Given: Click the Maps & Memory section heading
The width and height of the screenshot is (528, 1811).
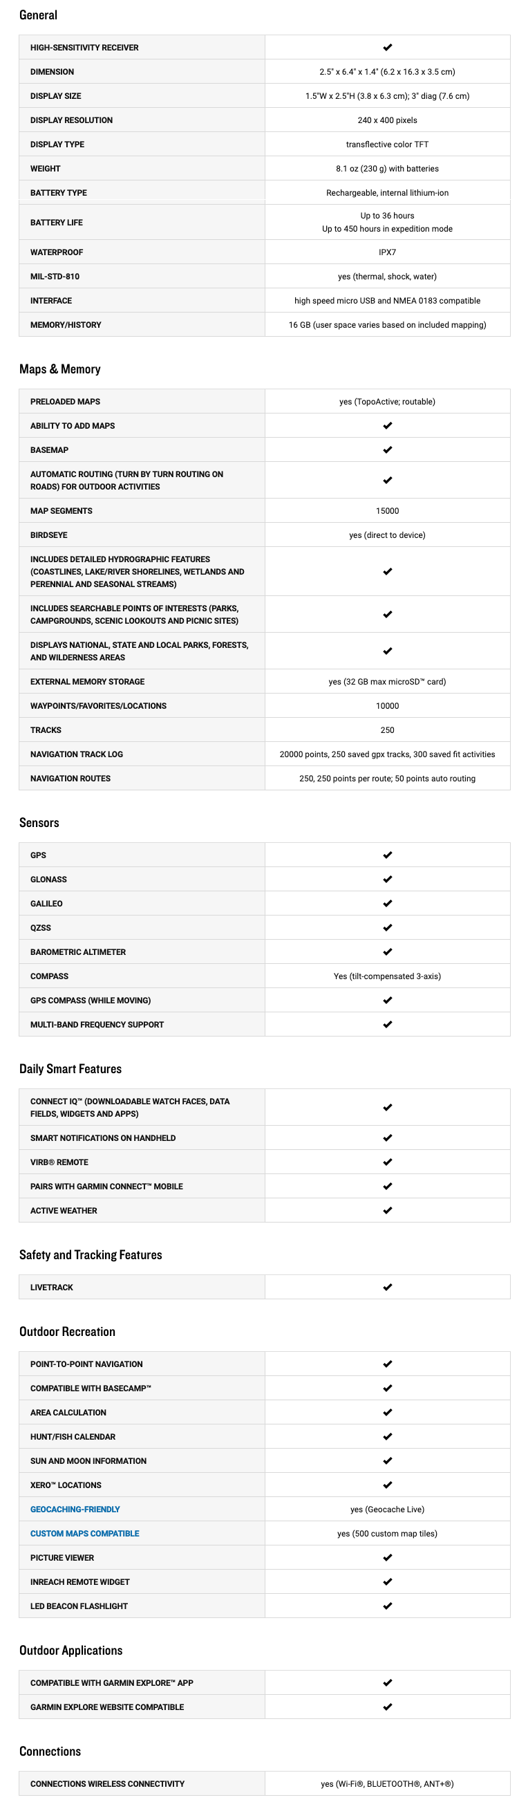Looking at the screenshot, I should [x=59, y=369].
